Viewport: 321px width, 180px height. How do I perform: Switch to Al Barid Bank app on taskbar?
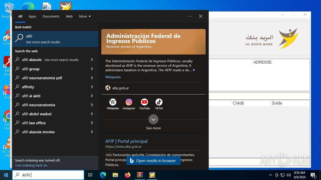(x=152, y=175)
